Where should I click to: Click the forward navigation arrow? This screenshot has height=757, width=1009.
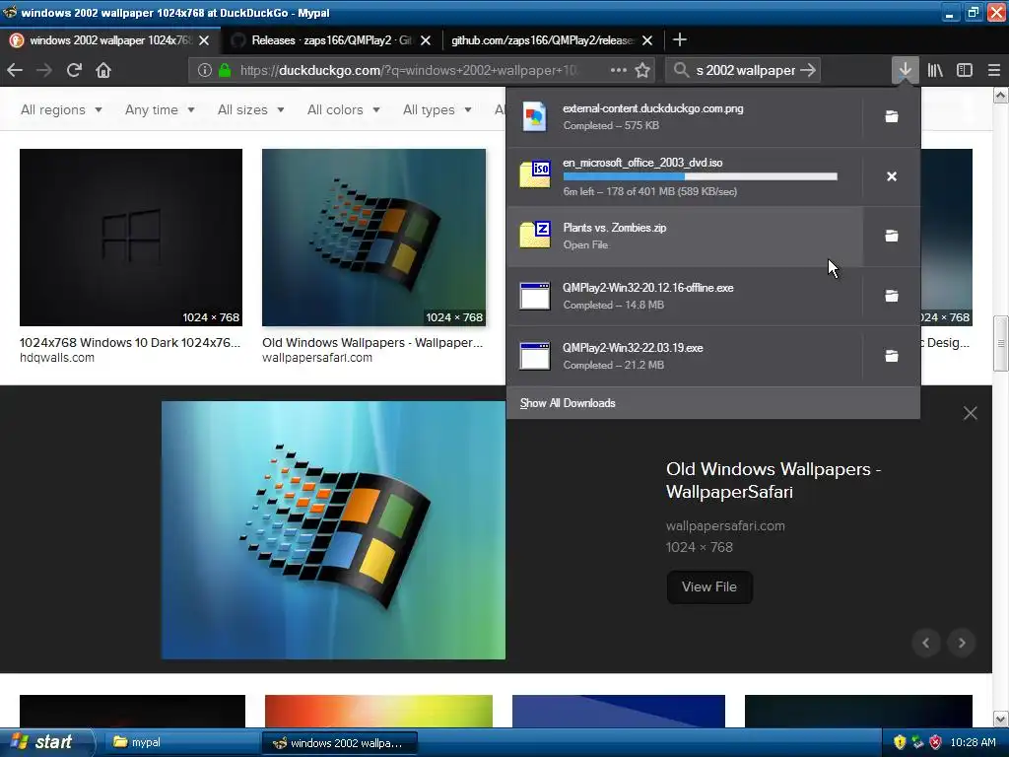(x=44, y=70)
